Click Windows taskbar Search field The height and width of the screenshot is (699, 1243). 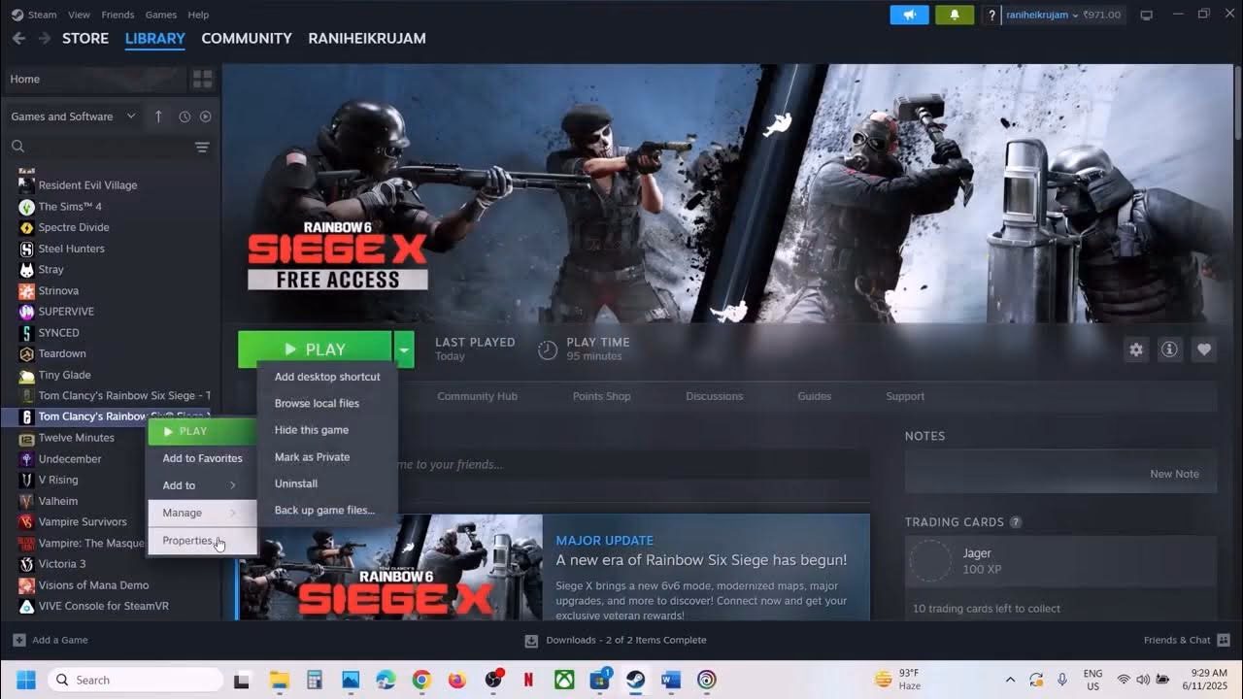tap(135, 680)
